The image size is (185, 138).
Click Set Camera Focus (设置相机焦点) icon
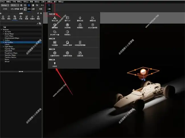click(55, 53)
